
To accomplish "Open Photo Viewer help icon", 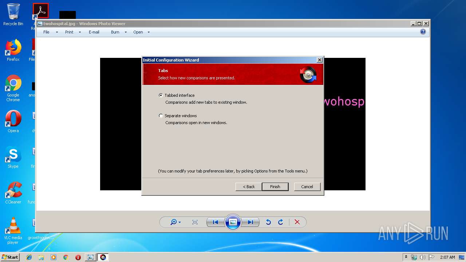I will click(423, 32).
